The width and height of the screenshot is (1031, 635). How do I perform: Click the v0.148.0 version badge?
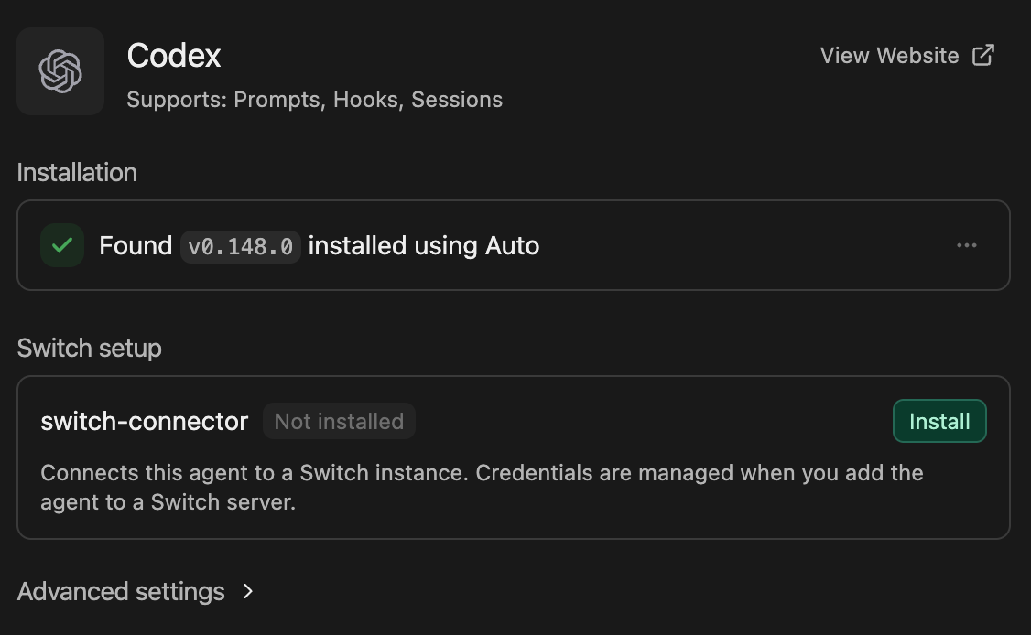(x=241, y=246)
